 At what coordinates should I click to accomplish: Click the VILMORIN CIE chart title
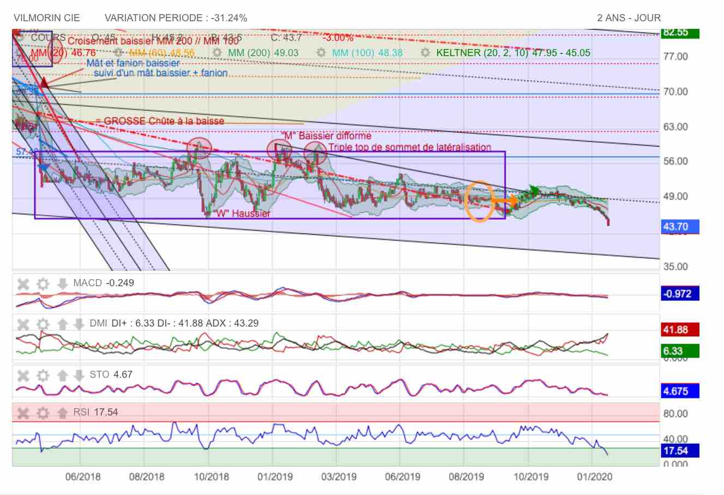(x=47, y=18)
